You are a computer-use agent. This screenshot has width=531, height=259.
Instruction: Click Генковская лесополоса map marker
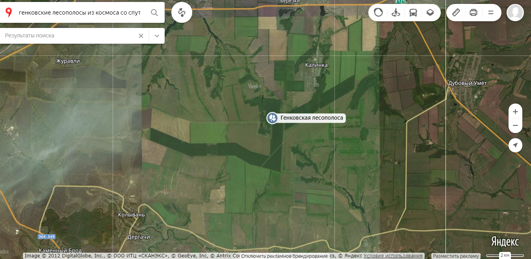pos(272,118)
